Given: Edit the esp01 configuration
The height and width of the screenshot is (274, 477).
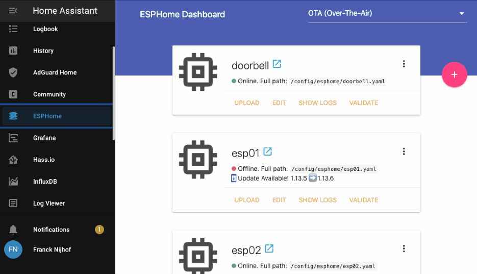Looking at the screenshot, I should pos(279,200).
